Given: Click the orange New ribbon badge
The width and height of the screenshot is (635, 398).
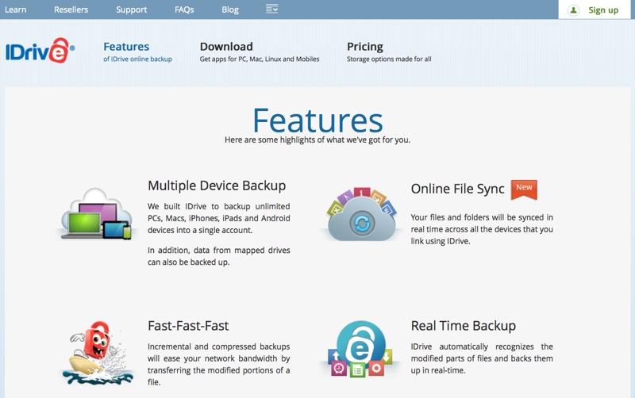Looking at the screenshot, I should pyautogui.click(x=524, y=189).
